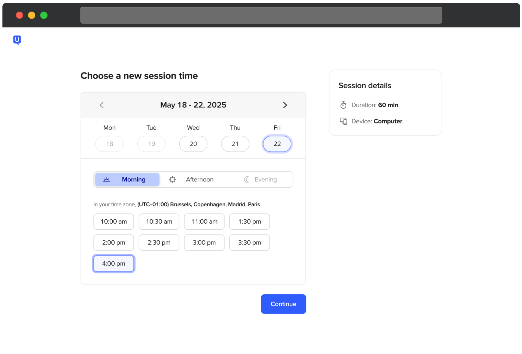This screenshot has width=522, height=354.
Task: Click the sunrise icon in Morning tab
Action: pyautogui.click(x=106, y=179)
